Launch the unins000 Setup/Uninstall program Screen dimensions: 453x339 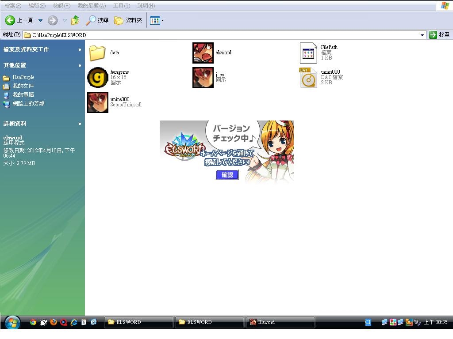(98, 102)
